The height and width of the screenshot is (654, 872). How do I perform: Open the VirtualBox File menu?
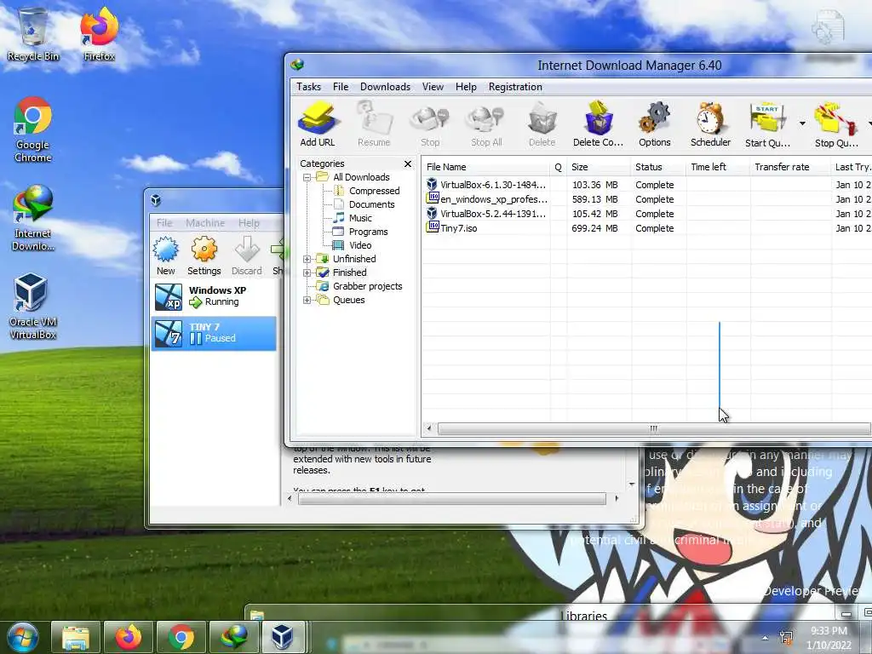click(164, 223)
